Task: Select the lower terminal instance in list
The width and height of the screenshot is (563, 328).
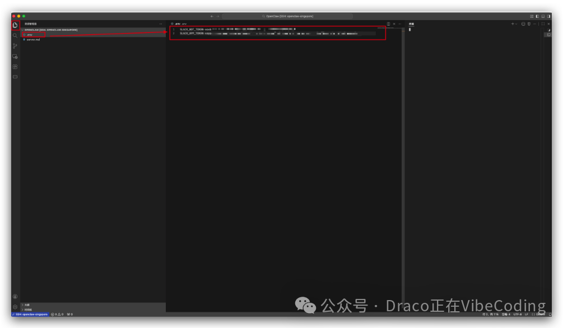Action: click(548, 35)
